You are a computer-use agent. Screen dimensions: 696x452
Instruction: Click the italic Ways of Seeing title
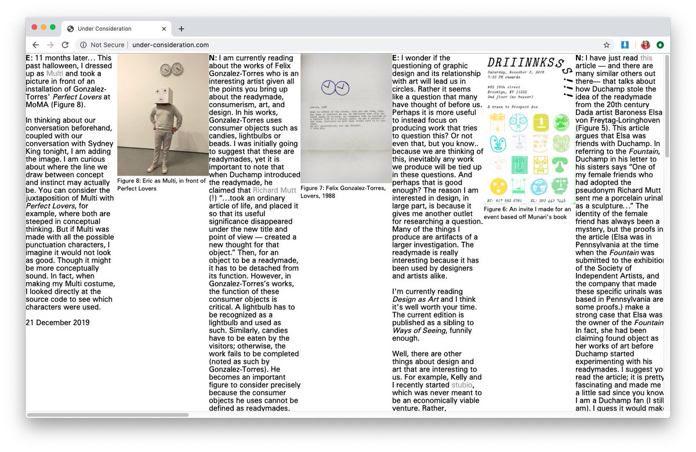tap(419, 330)
